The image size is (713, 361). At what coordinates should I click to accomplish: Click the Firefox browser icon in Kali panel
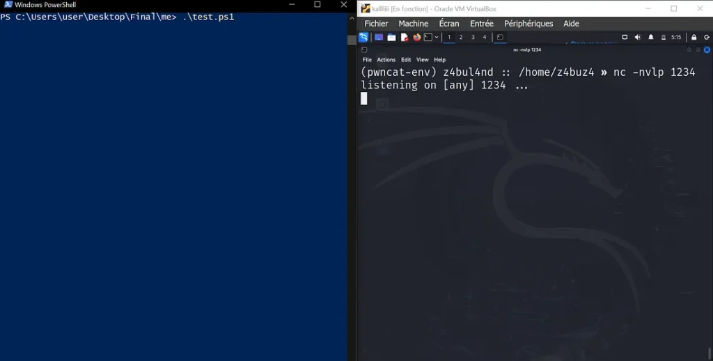pyautogui.click(x=416, y=38)
